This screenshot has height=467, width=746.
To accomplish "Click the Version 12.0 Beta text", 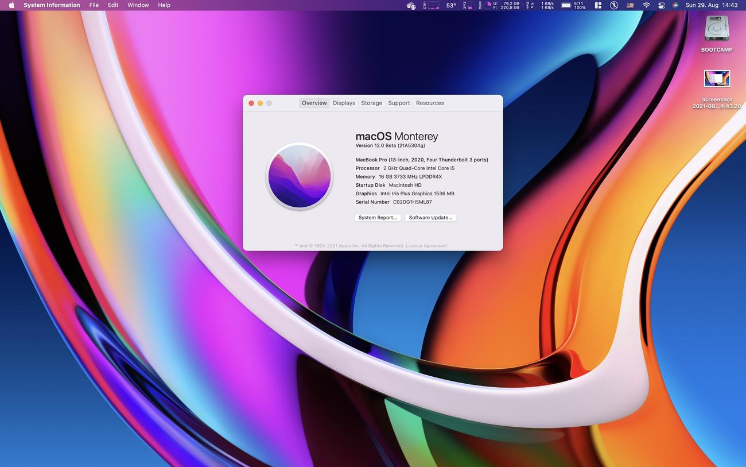I will [390, 146].
